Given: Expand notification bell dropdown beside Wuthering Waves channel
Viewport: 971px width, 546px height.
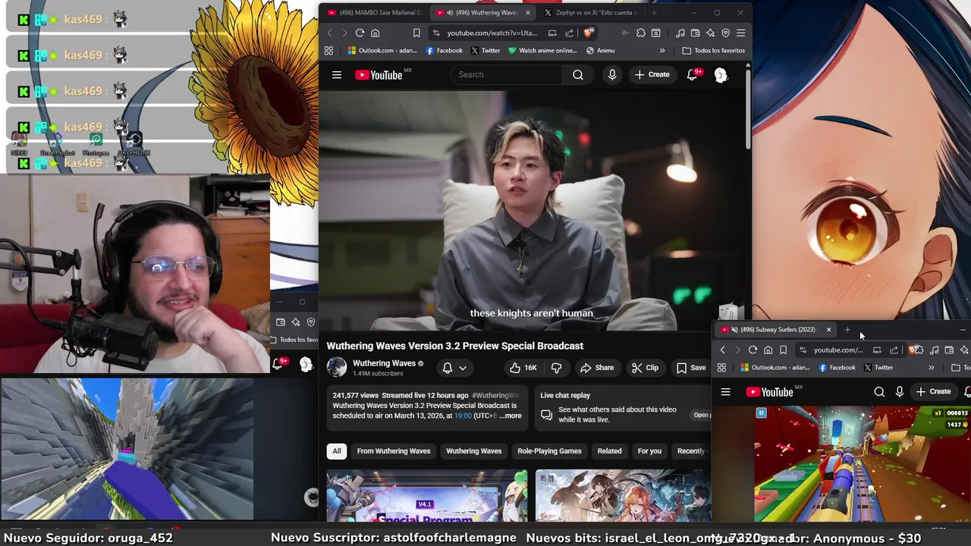Looking at the screenshot, I should click(x=454, y=368).
